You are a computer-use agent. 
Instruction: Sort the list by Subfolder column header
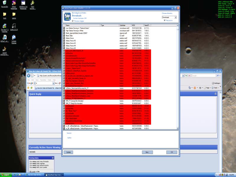[125, 25]
